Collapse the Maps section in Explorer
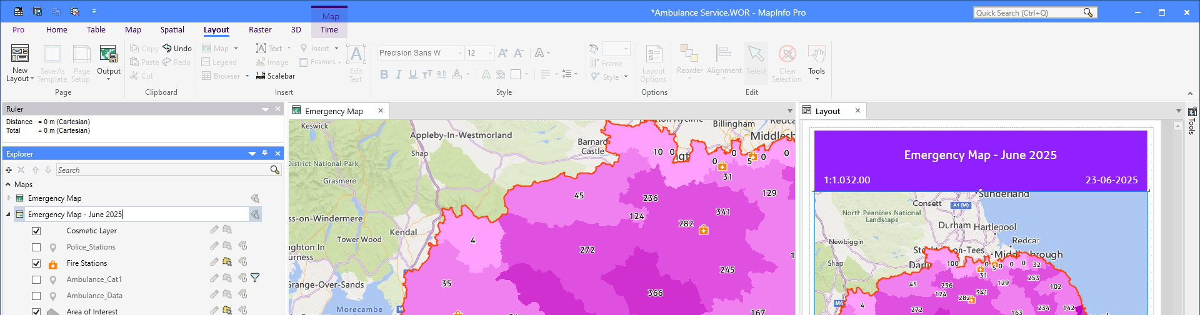 point(8,185)
